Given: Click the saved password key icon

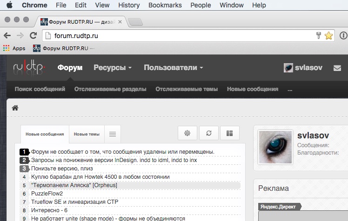Looking at the screenshot, I should [319, 35].
